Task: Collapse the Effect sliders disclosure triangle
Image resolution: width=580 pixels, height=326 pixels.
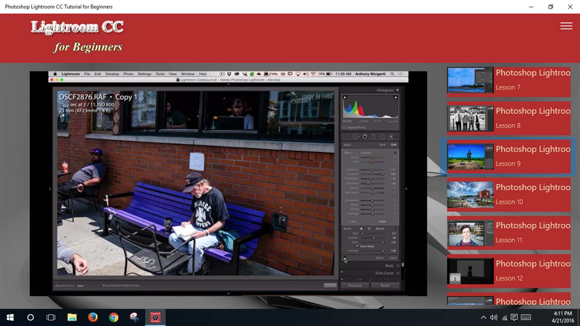Action: click(395, 153)
